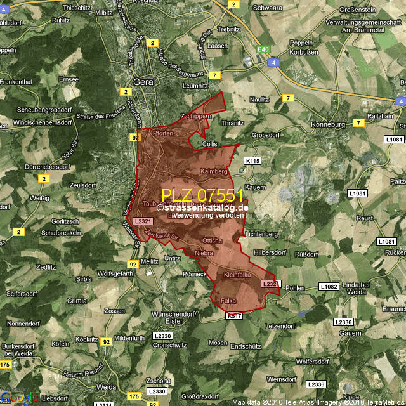Click the strassenkatalog.de watermark text

[203, 207]
